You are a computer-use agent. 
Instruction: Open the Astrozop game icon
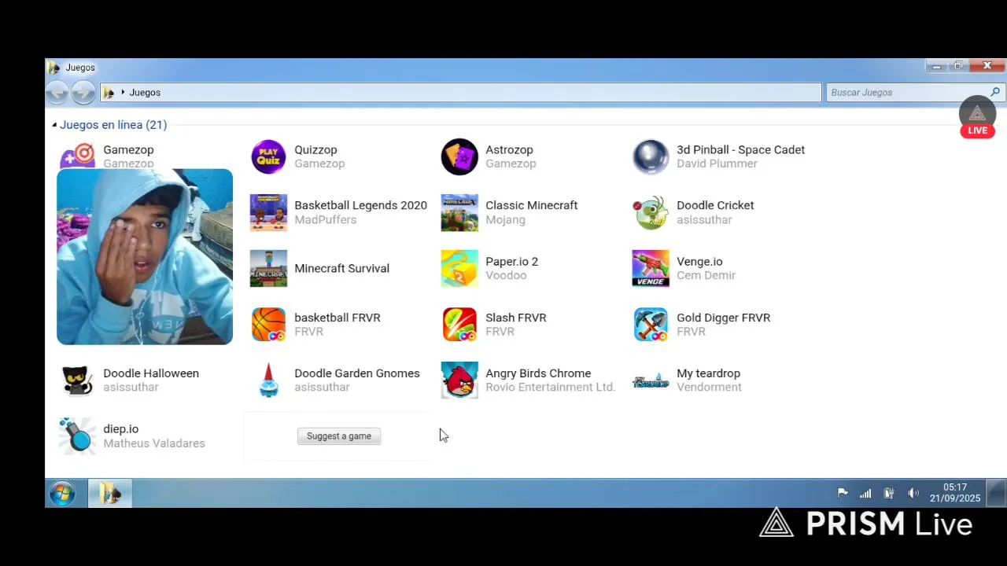point(459,156)
